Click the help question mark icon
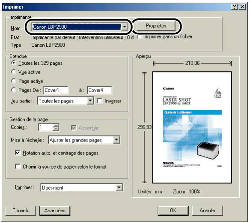The image size is (250, 223). (x=235, y=7)
